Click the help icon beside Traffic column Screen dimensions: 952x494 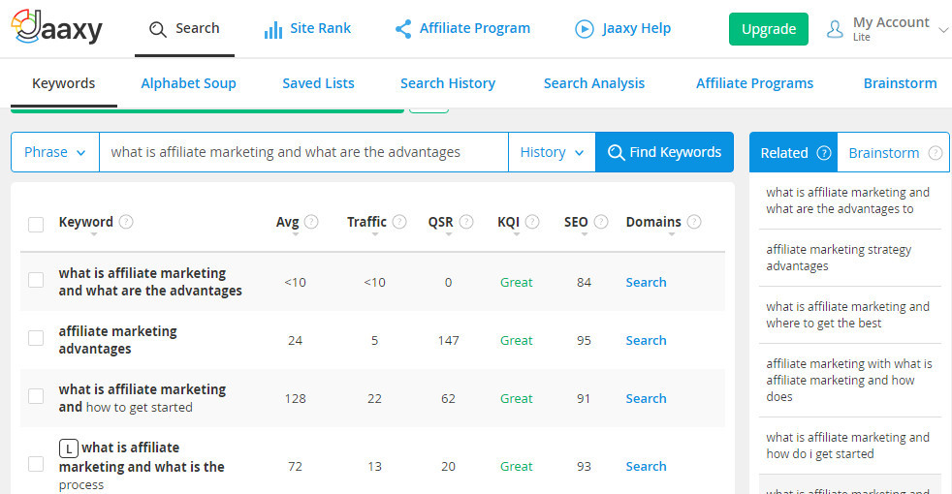pos(398,222)
